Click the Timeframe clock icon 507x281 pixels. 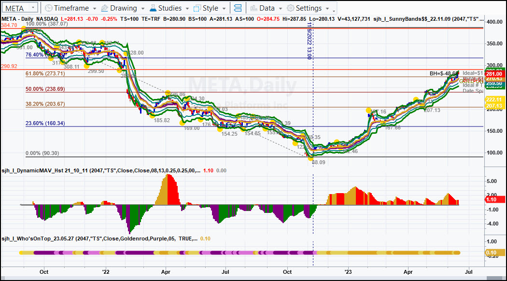click(48, 8)
